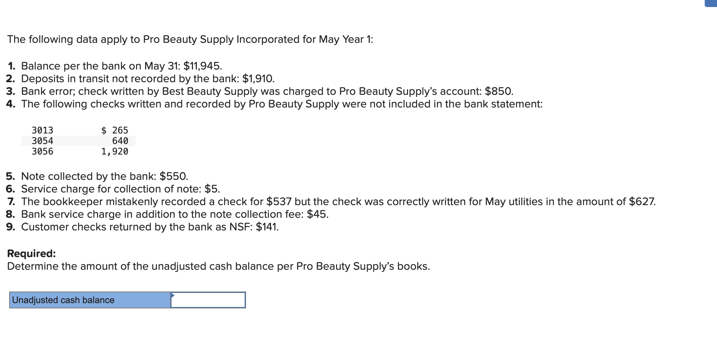Click the blue button at top-right corner
The image size is (717, 340).
coord(711,3)
